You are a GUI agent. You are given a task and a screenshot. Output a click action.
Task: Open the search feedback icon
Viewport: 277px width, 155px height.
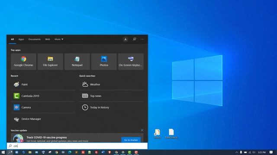(135, 39)
